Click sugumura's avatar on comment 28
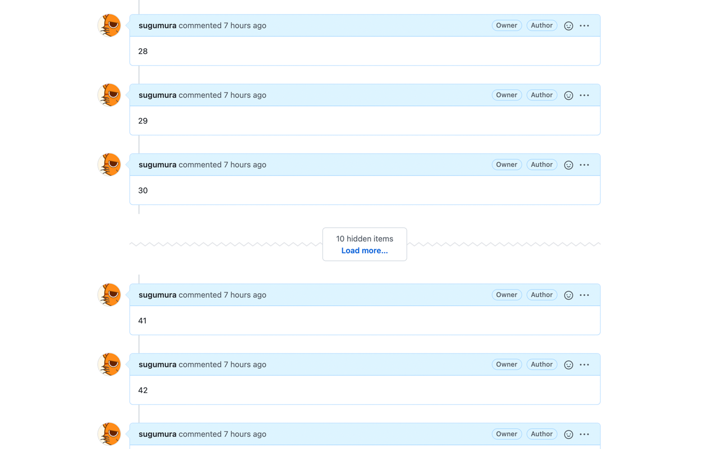This screenshot has width=718, height=449. point(109,25)
